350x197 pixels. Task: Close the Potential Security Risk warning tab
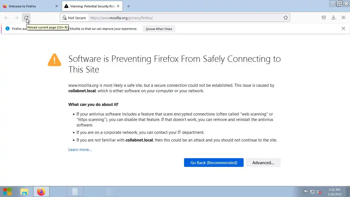point(118,6)
